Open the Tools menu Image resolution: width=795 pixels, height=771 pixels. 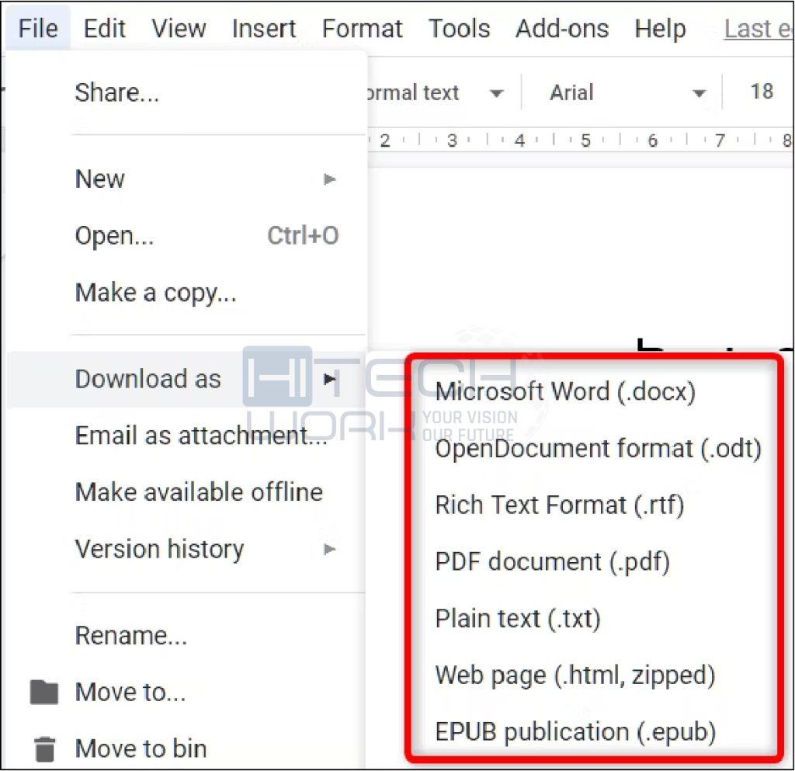coord(460,29)
